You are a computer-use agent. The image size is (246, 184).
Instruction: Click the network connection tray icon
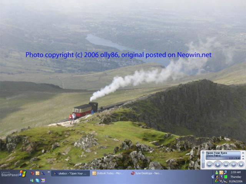225,181
